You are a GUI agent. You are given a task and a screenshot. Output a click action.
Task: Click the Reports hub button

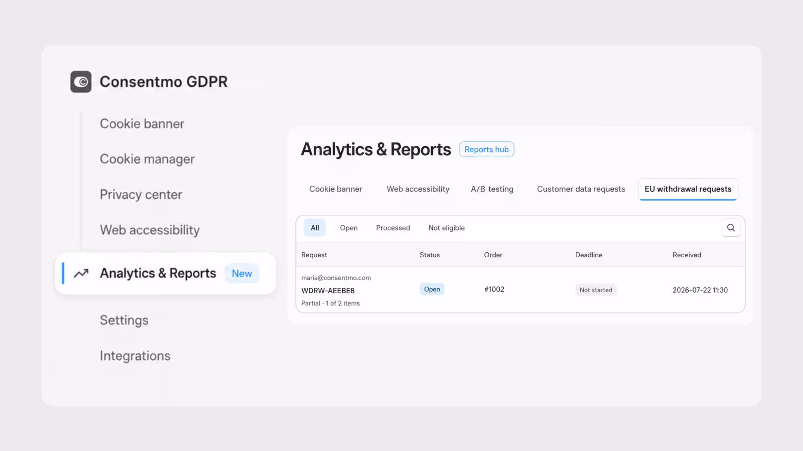(486, 149)
